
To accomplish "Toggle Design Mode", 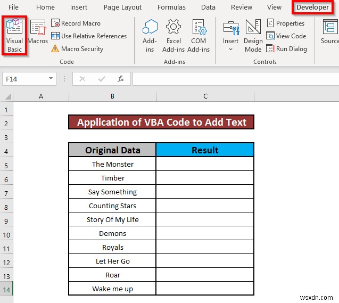I will [253, 36].
